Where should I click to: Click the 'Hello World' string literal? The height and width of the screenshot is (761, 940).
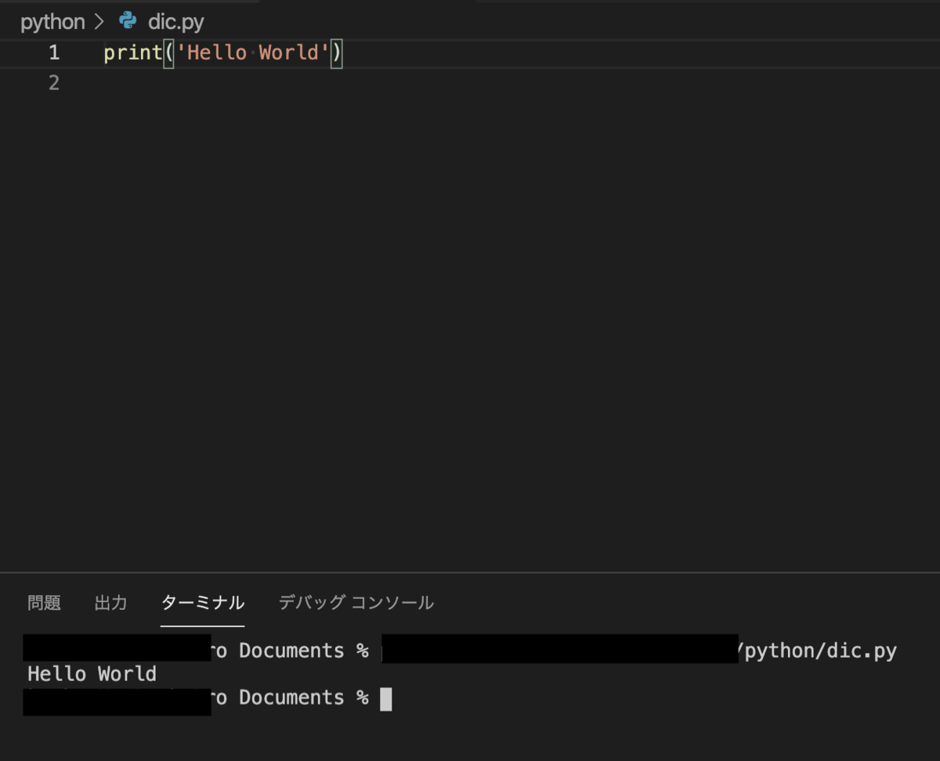(x=253, y=53)
